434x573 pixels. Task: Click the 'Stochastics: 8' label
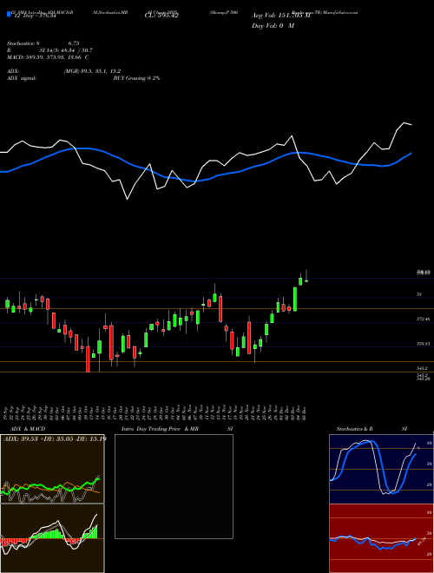pos(23,43)
